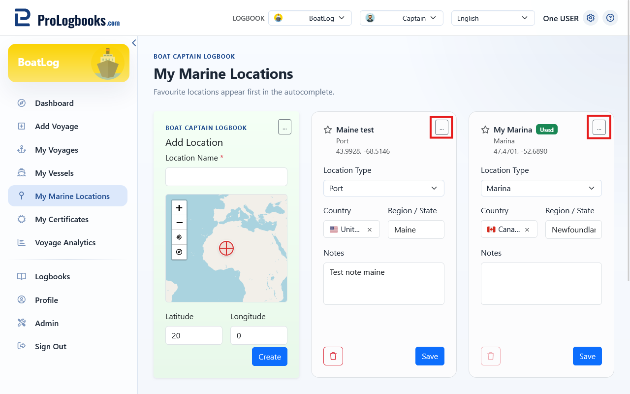Click the Voyage Analytics chart icon

[x=22, y=242]
